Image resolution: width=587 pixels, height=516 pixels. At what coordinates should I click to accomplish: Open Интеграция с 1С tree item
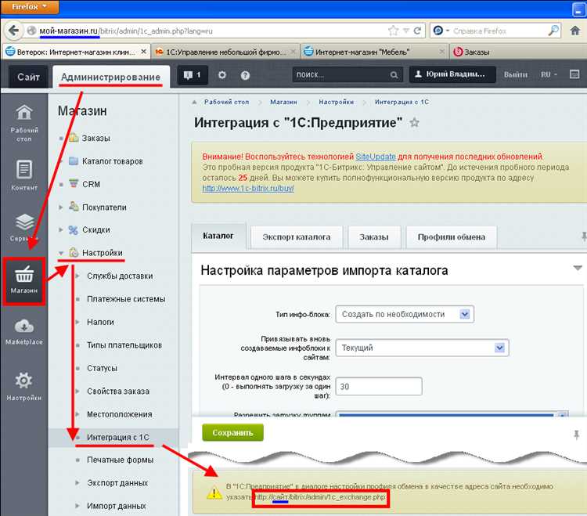(118, 438)
